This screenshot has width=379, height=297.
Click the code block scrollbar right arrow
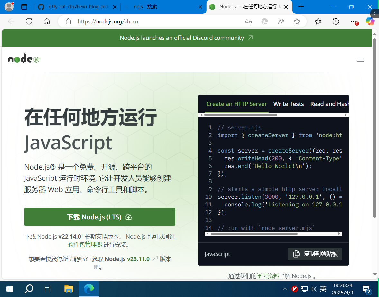[x=339, y=234]
